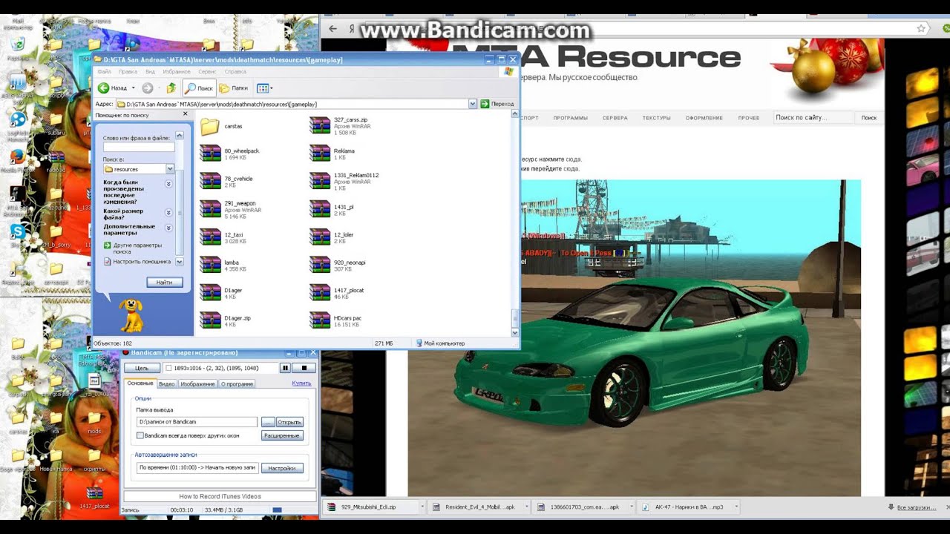
Task: Click the Back (Назад) arrow in Explorer
Action: (113, 88)
